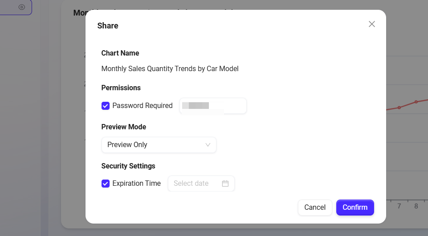
Task: Uncheck the Expiration Time checkbox
Action: tap(106, 184)
